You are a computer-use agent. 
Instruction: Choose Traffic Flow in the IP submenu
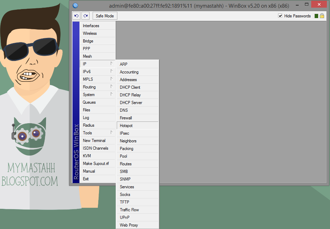137,210
